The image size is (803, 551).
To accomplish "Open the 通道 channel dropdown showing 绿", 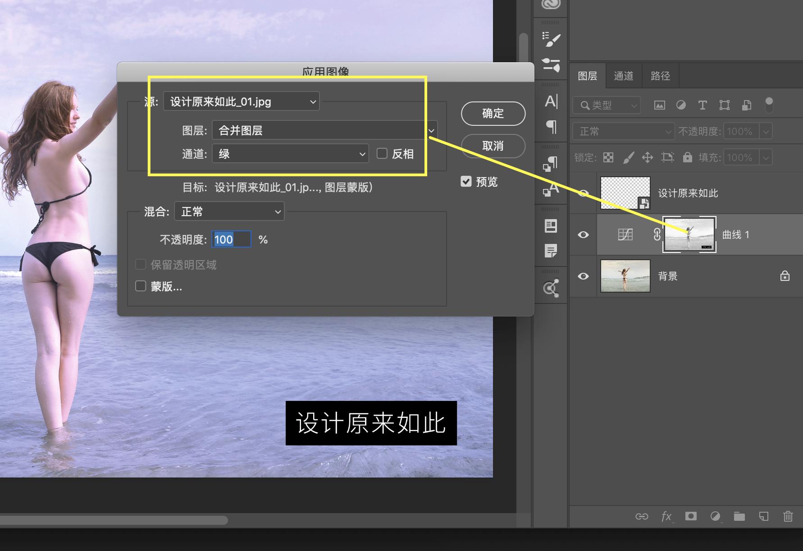I will (290, 153).
